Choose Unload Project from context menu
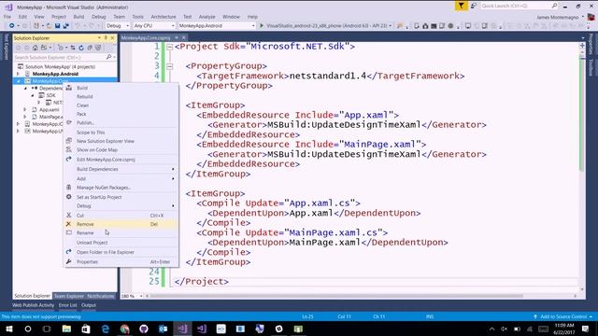 (x=121, y=243)
